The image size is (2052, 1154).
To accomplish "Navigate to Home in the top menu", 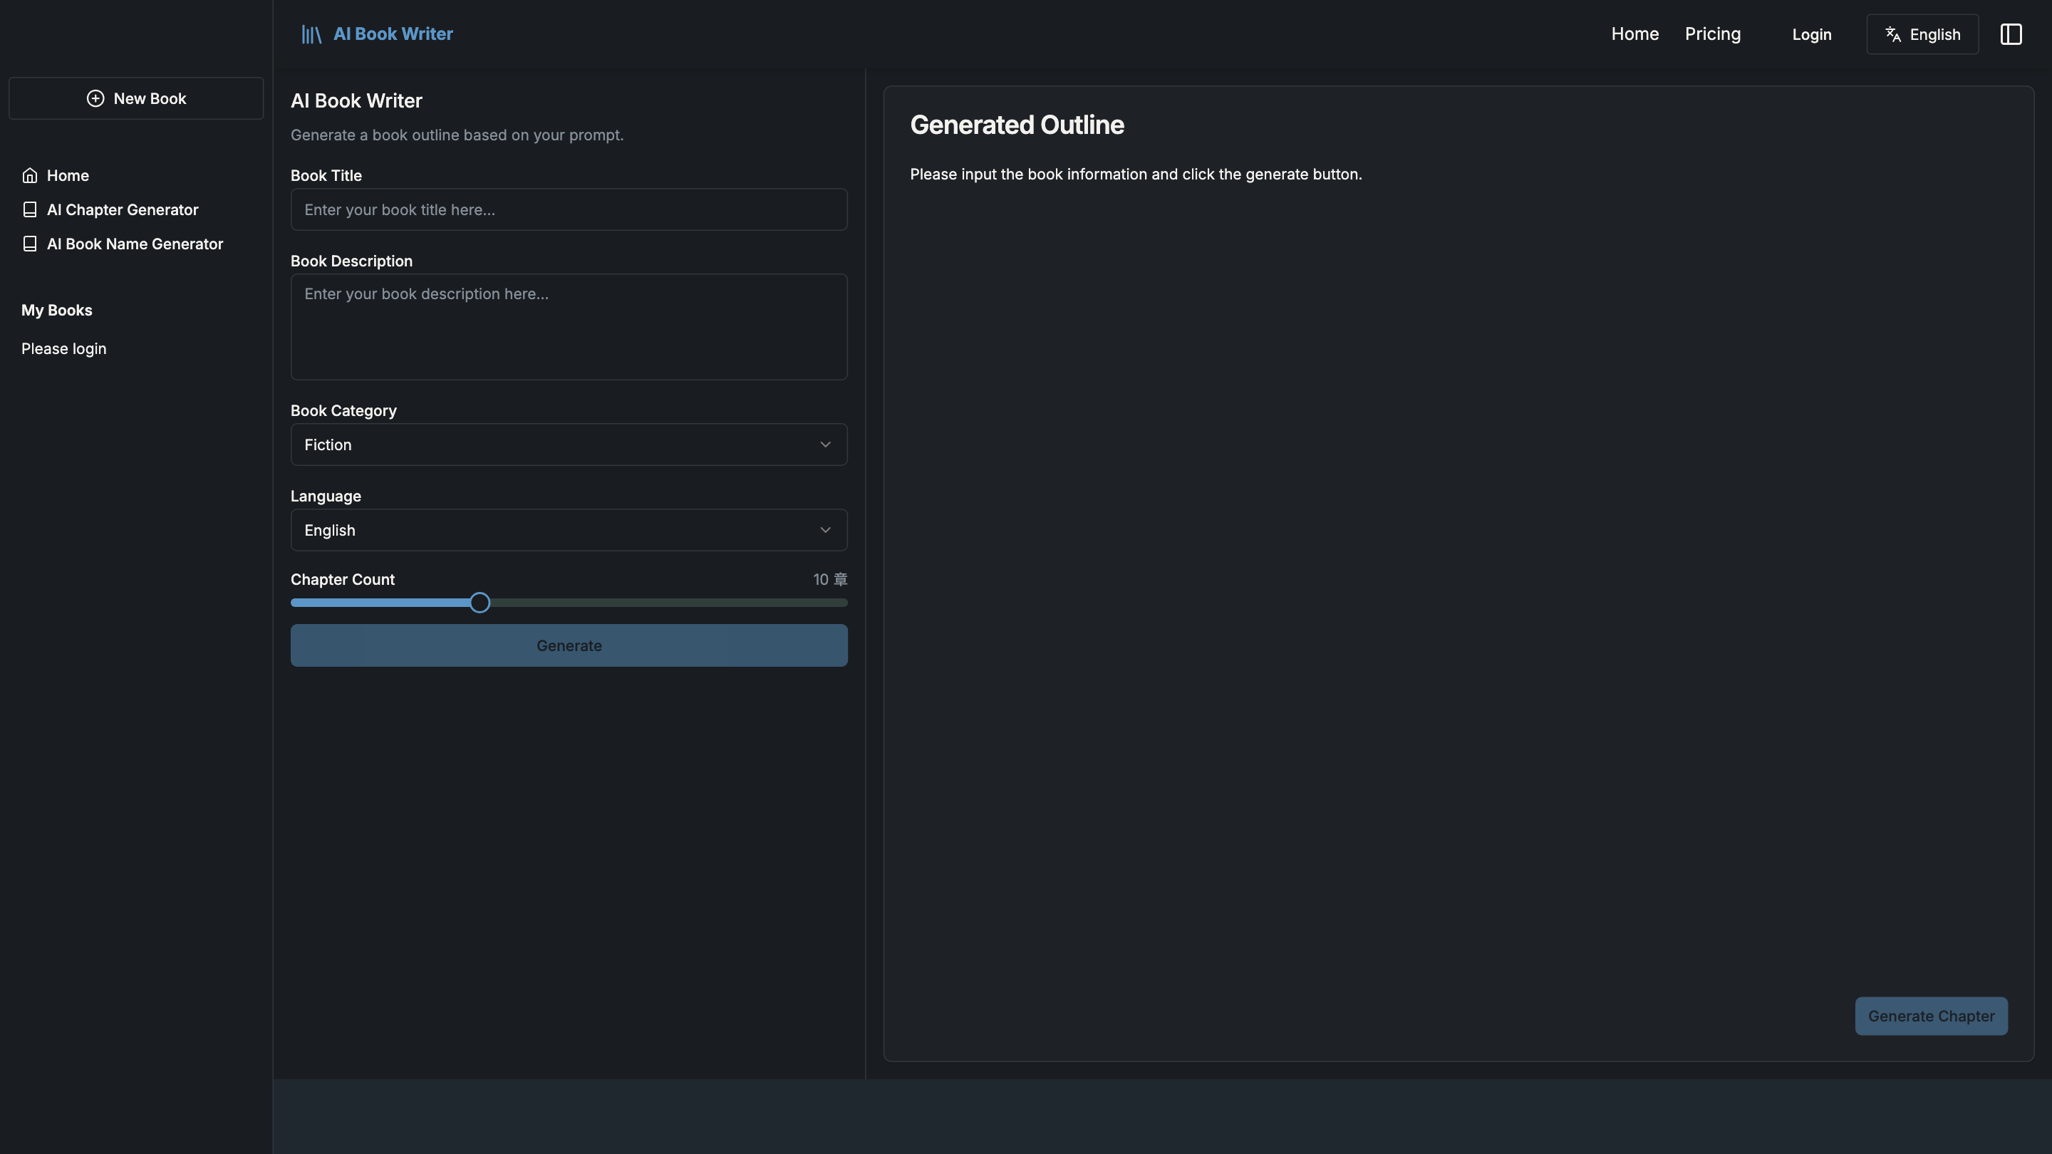I will tap(1634, 33).
